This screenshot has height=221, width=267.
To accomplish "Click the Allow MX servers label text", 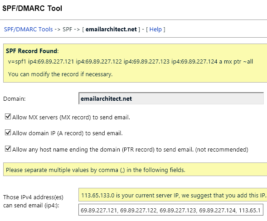I will coord(71,118).
